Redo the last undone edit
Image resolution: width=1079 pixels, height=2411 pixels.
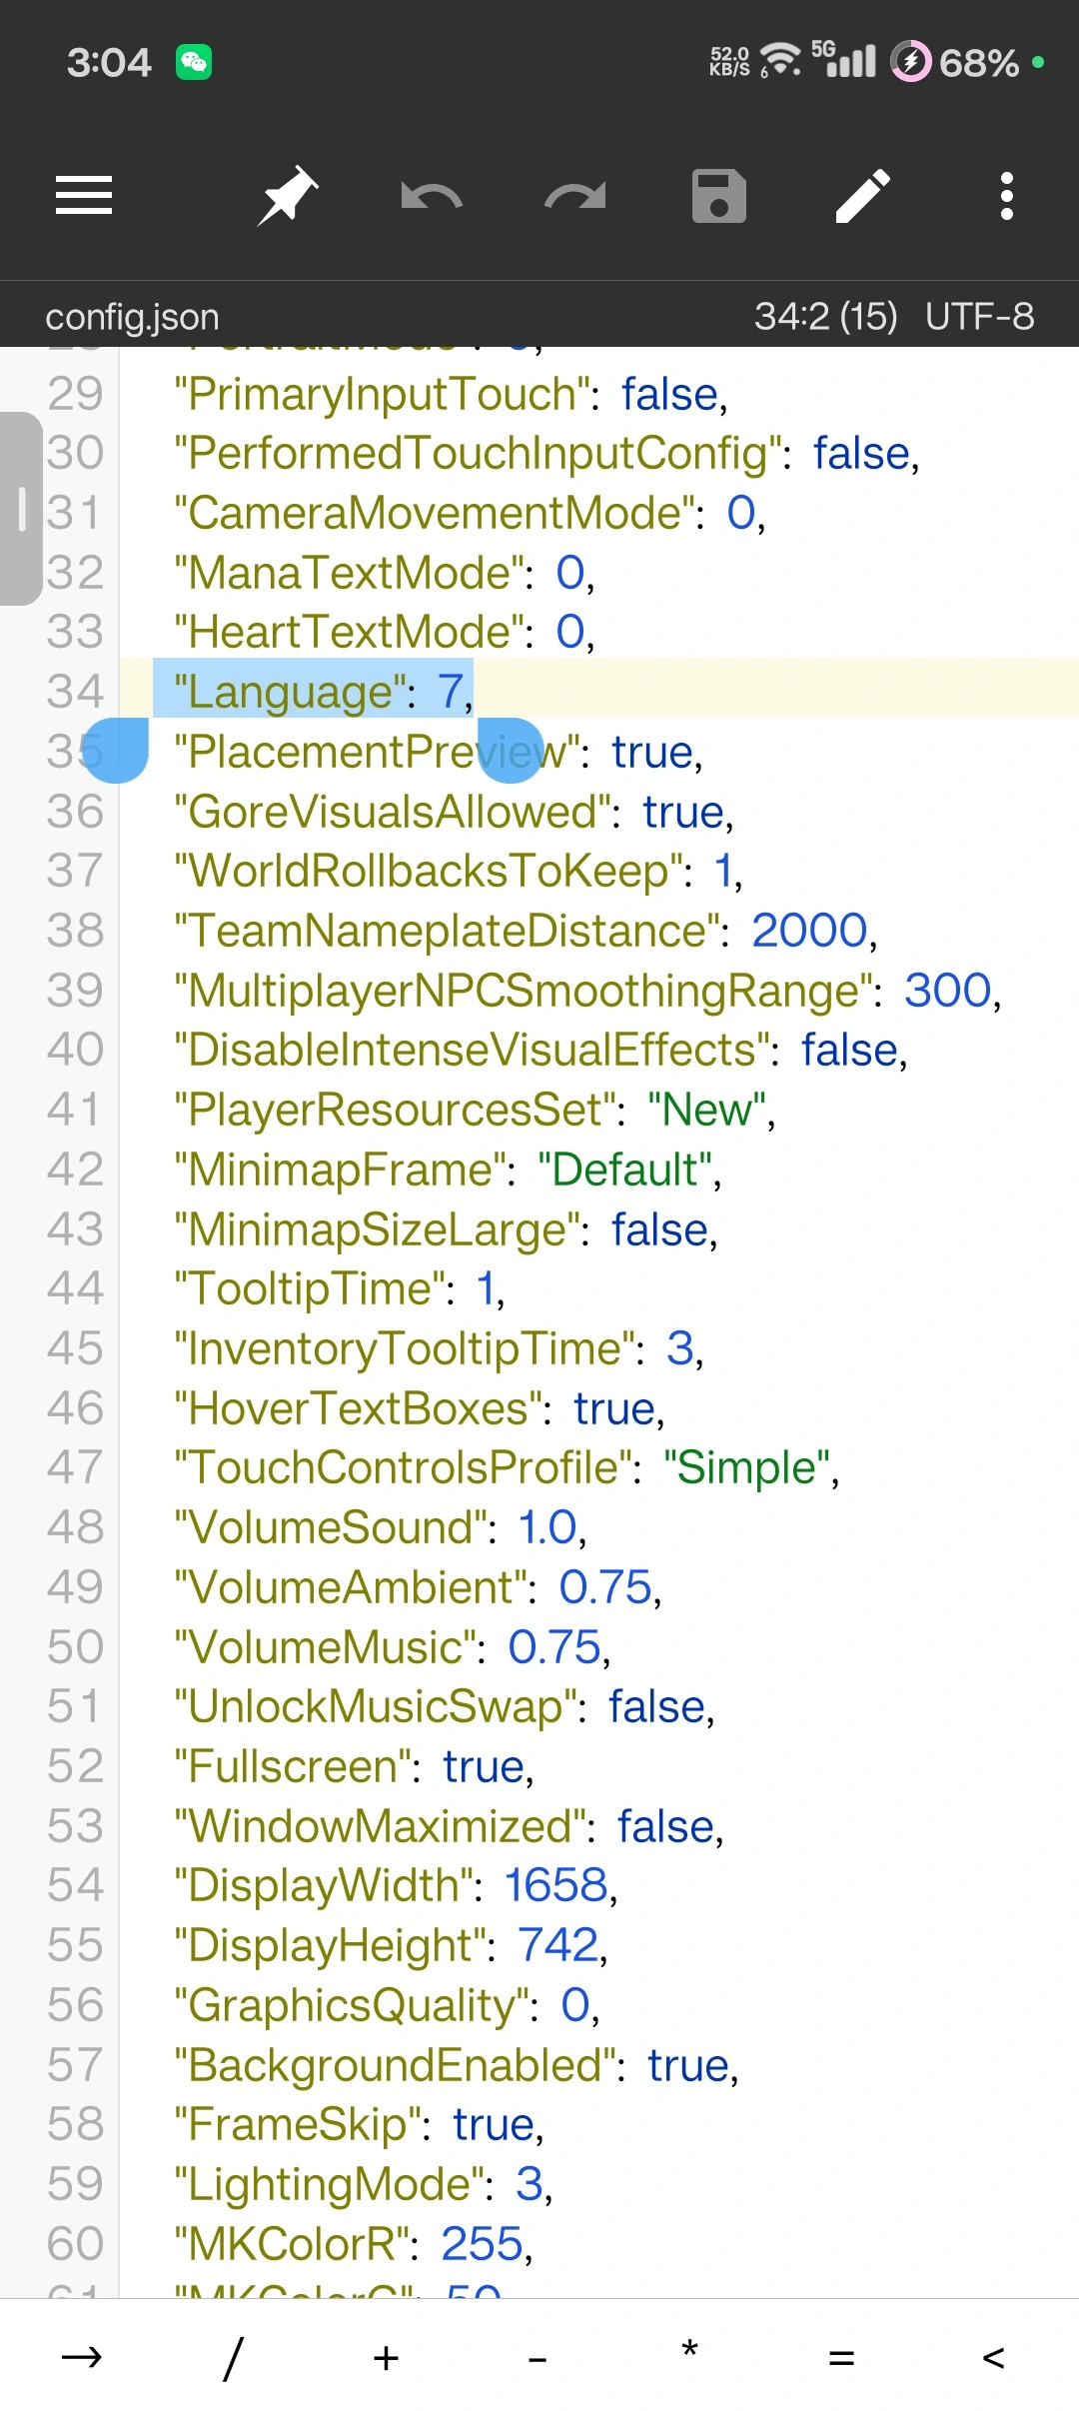pos(575,196)
